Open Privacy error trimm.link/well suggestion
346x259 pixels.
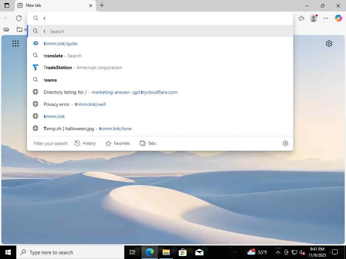coord(160,104)
